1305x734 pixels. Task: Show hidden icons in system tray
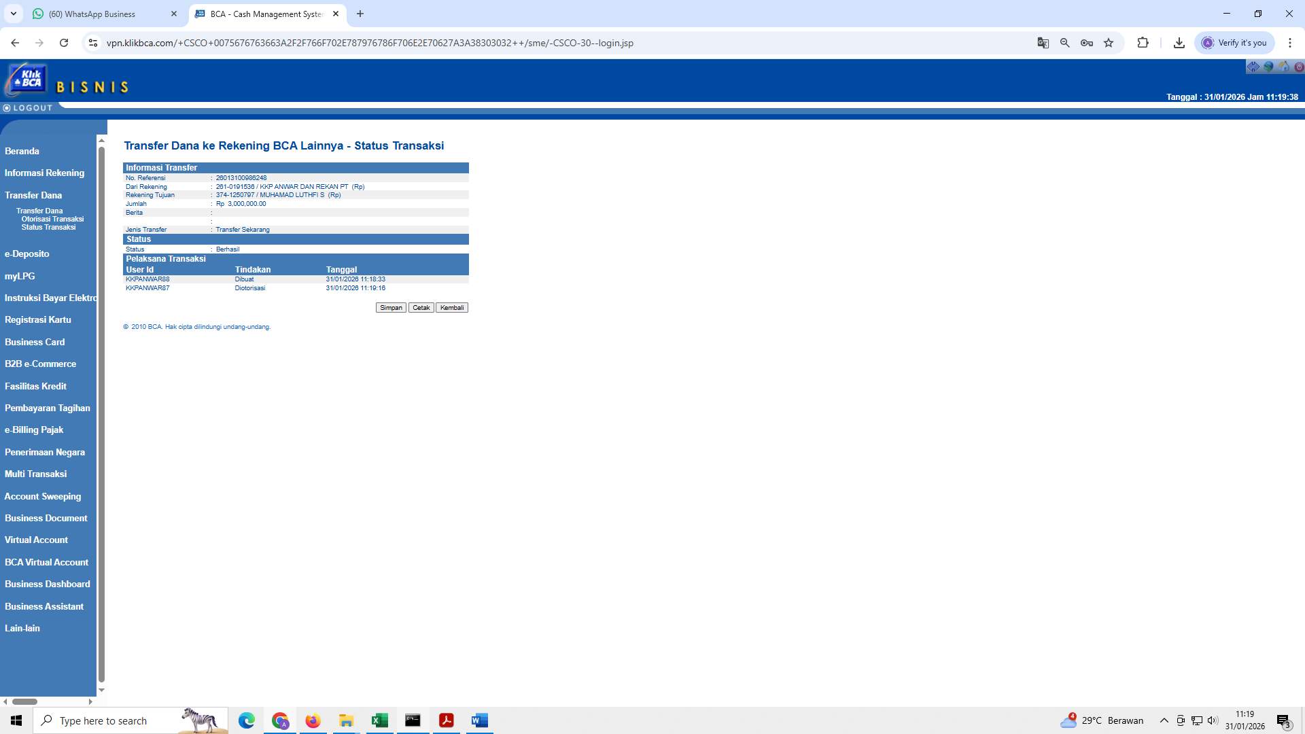(x=1164, y=720)
